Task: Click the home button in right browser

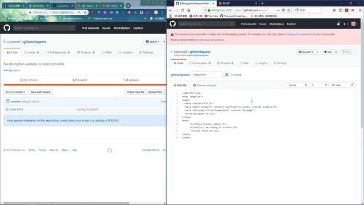Action: [189, 10]
